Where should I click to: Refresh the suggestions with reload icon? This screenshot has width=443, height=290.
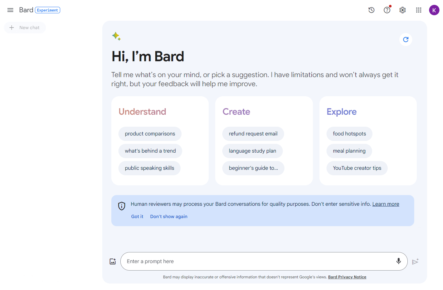click(x=406, y=40)
